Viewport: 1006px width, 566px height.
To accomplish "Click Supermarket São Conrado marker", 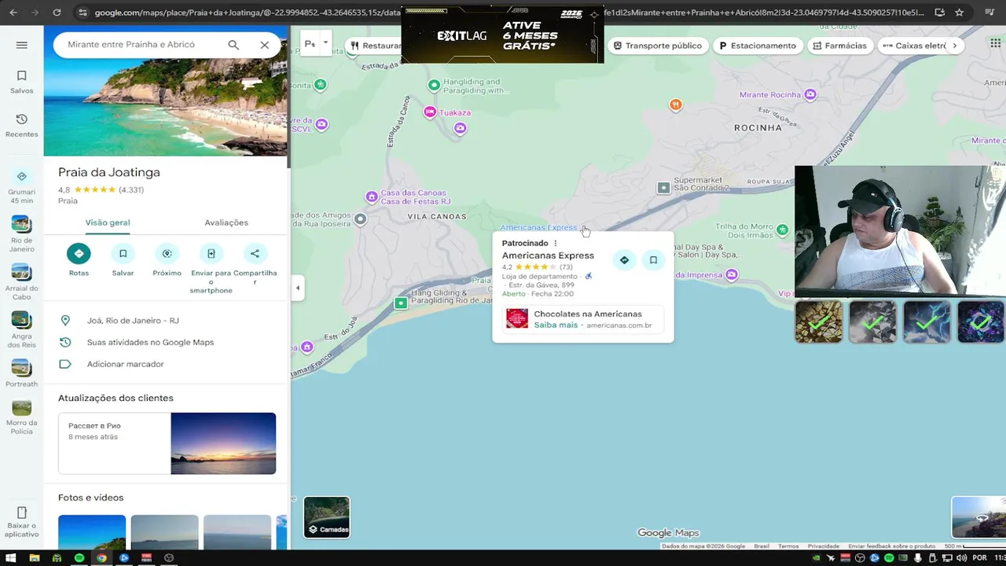I will pyautogui.click(x=664, y=188).
